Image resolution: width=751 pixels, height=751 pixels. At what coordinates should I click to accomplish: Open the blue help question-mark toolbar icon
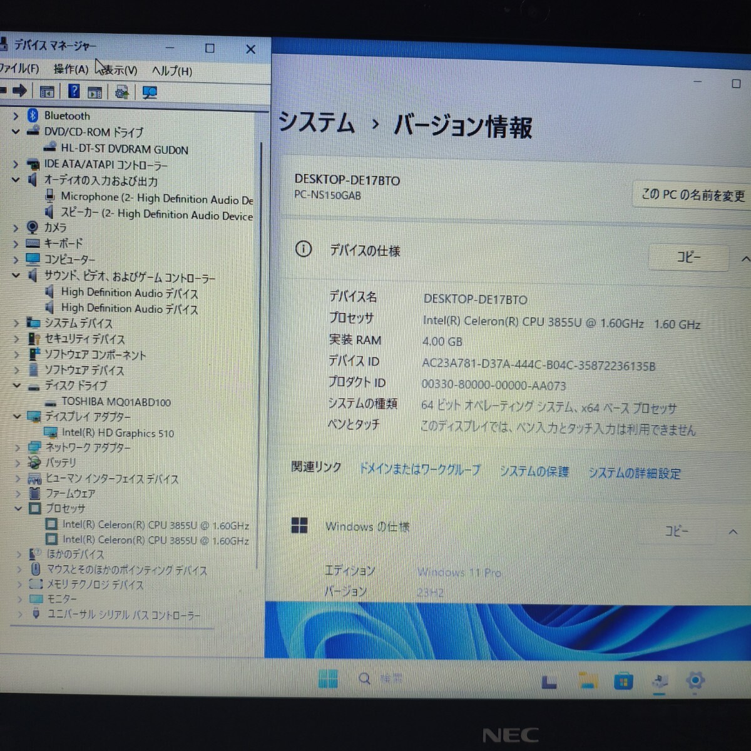click(73, 91)
